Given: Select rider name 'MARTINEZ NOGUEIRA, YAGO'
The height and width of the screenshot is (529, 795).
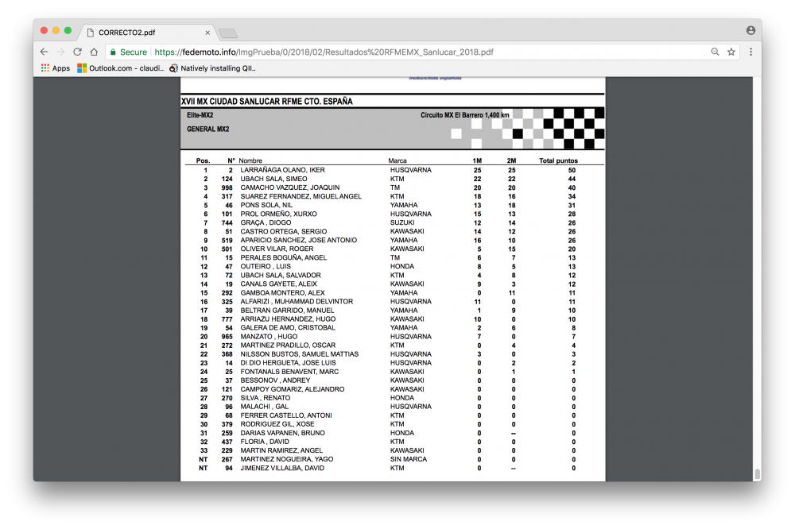Looking at the screenshot, I should [287, 459].
